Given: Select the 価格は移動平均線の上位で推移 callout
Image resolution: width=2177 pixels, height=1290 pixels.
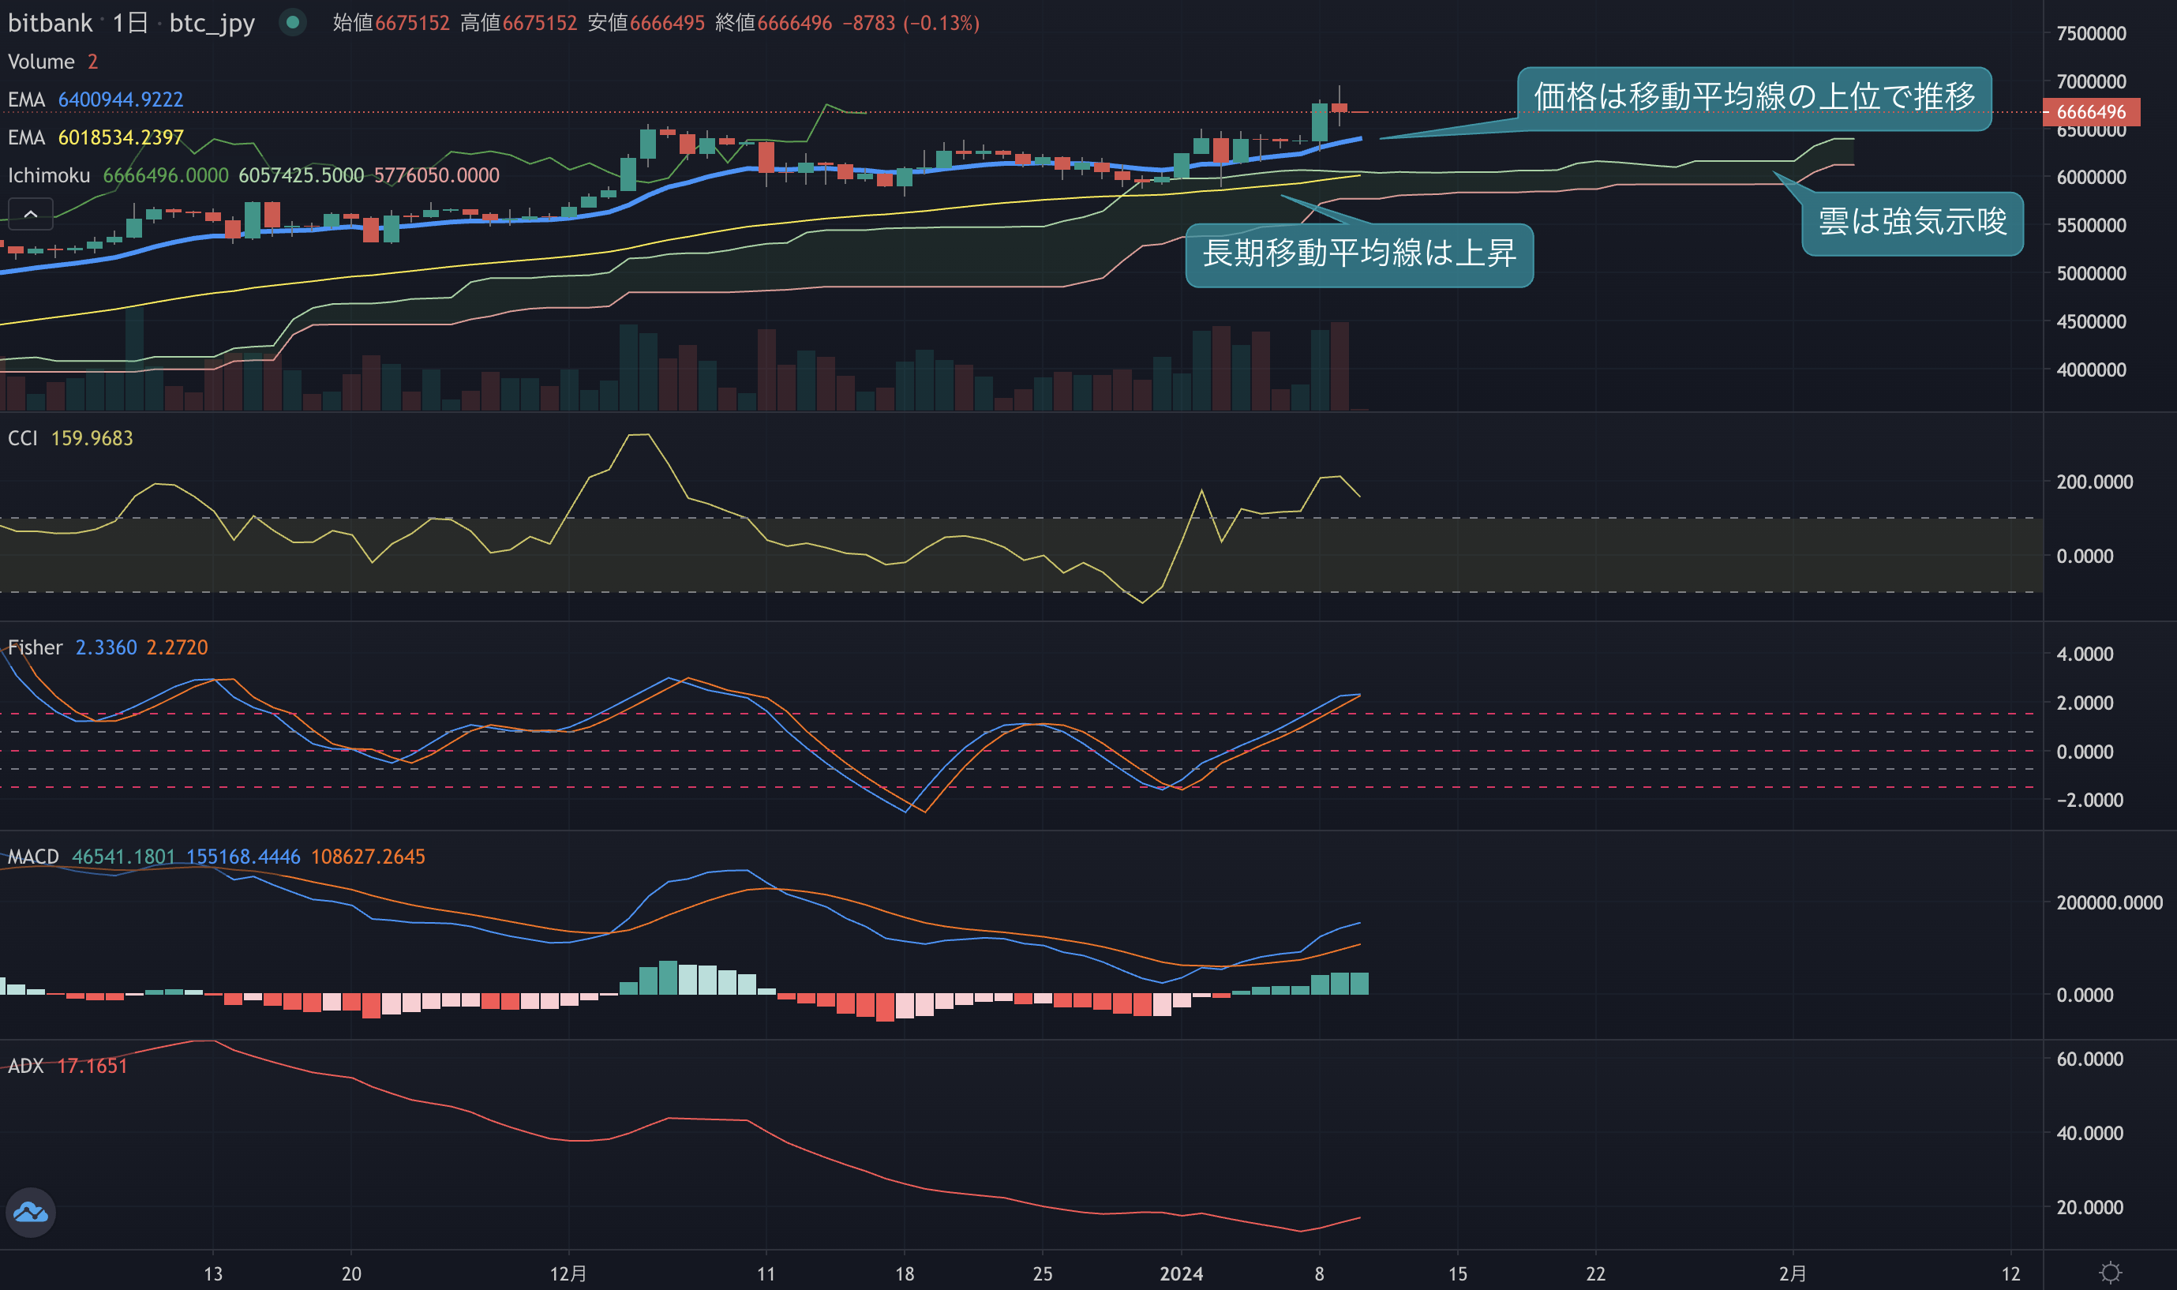Looking at the screenshot, I should point(1754,97).
